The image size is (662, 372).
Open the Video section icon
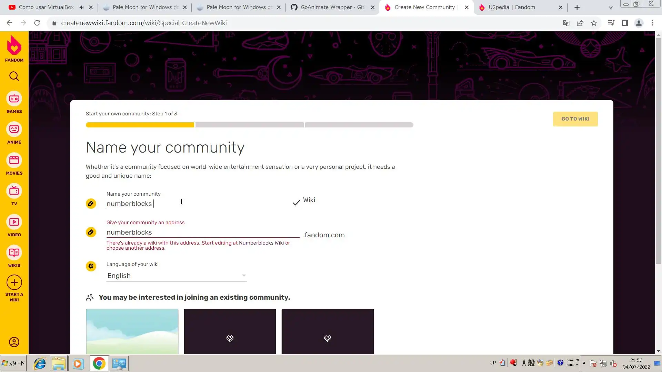(14, 222)
